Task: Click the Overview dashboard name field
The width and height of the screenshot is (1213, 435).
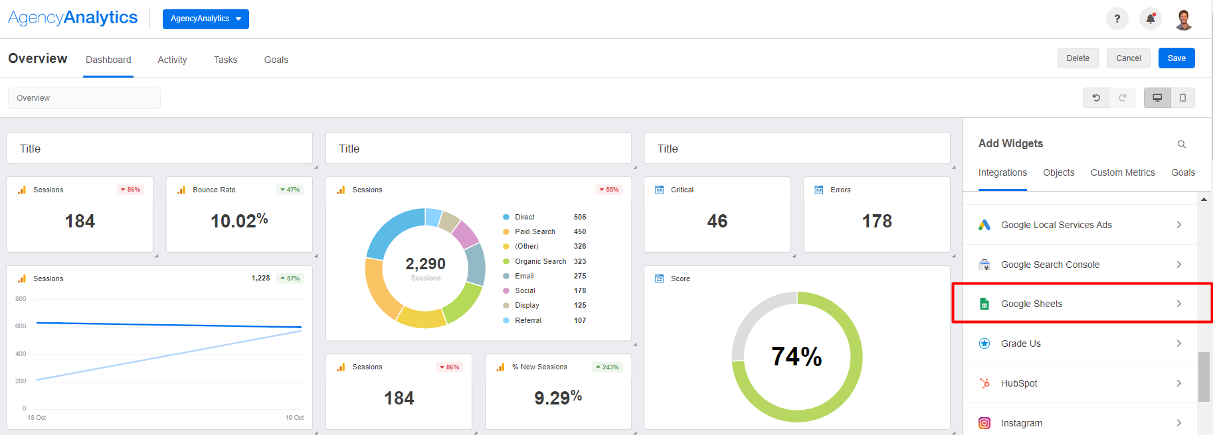Action: coord(84,98)
